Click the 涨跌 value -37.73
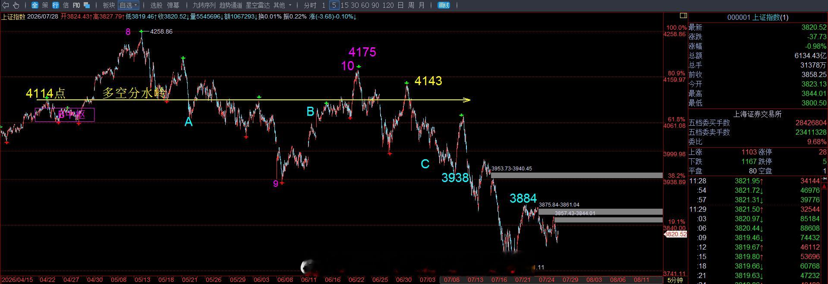This screenshot has height=284, width=828. pos(817,37)
